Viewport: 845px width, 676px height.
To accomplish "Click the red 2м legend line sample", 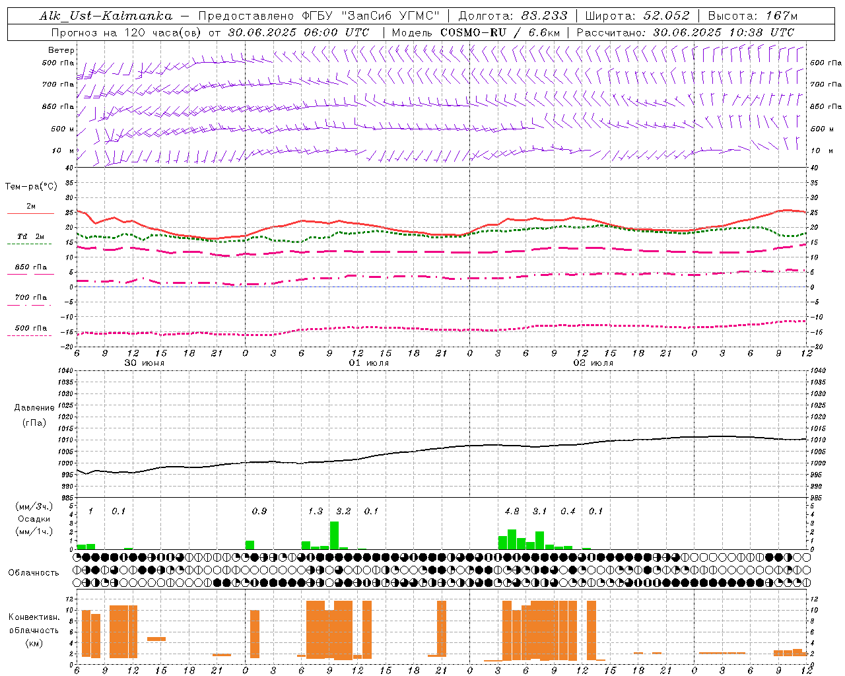I will click(x=30, y=213).
